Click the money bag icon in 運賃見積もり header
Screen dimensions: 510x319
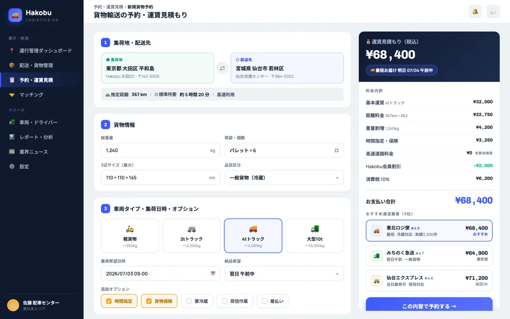click(x=368, y=42)
